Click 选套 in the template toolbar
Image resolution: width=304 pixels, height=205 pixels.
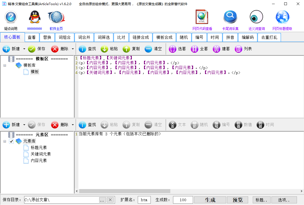click(x=177, y=49)
